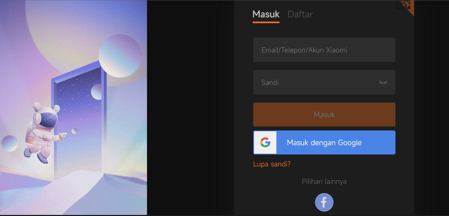Click the small planet inside the doorway
The image size is (449, 216).
coord(97,92)
